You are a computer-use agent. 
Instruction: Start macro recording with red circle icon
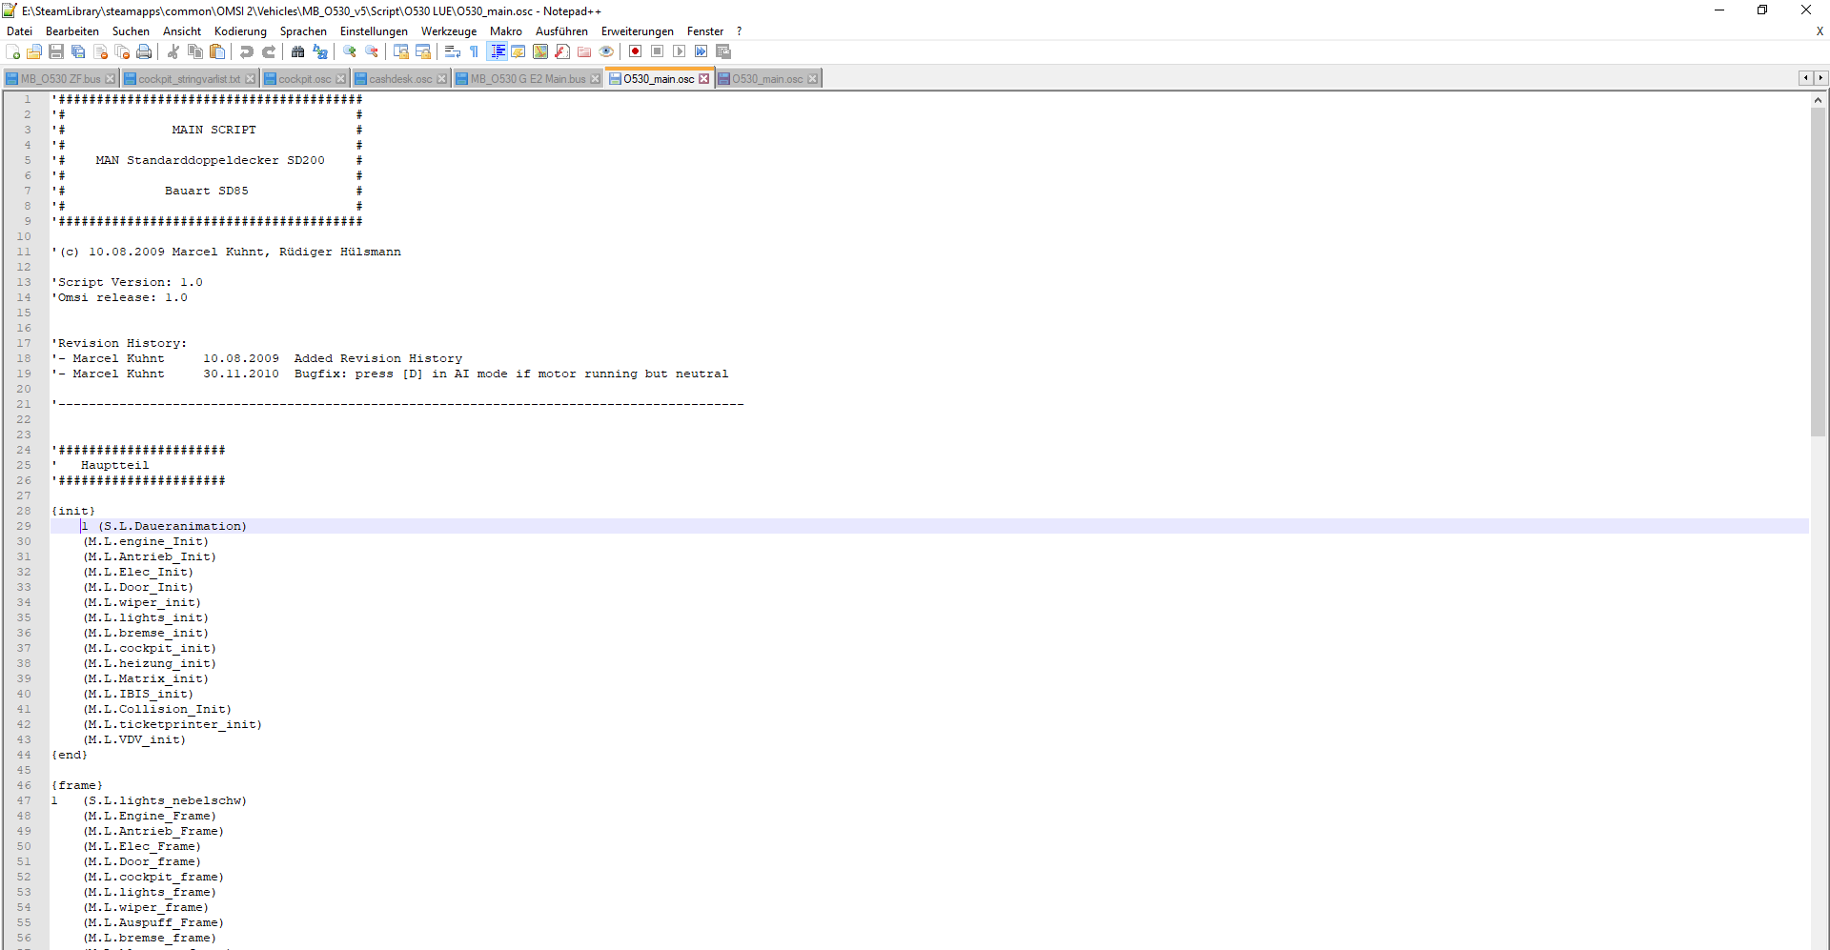(x=635, y=51)
